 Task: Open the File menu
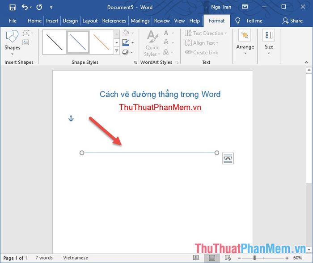[x=13, y=21]
